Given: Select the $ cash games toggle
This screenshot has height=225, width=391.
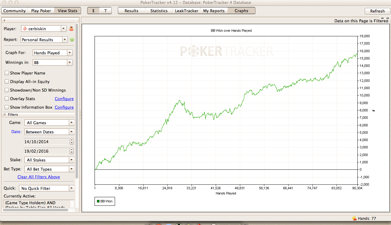Looking at the screenshot, I should click(93, 11).
